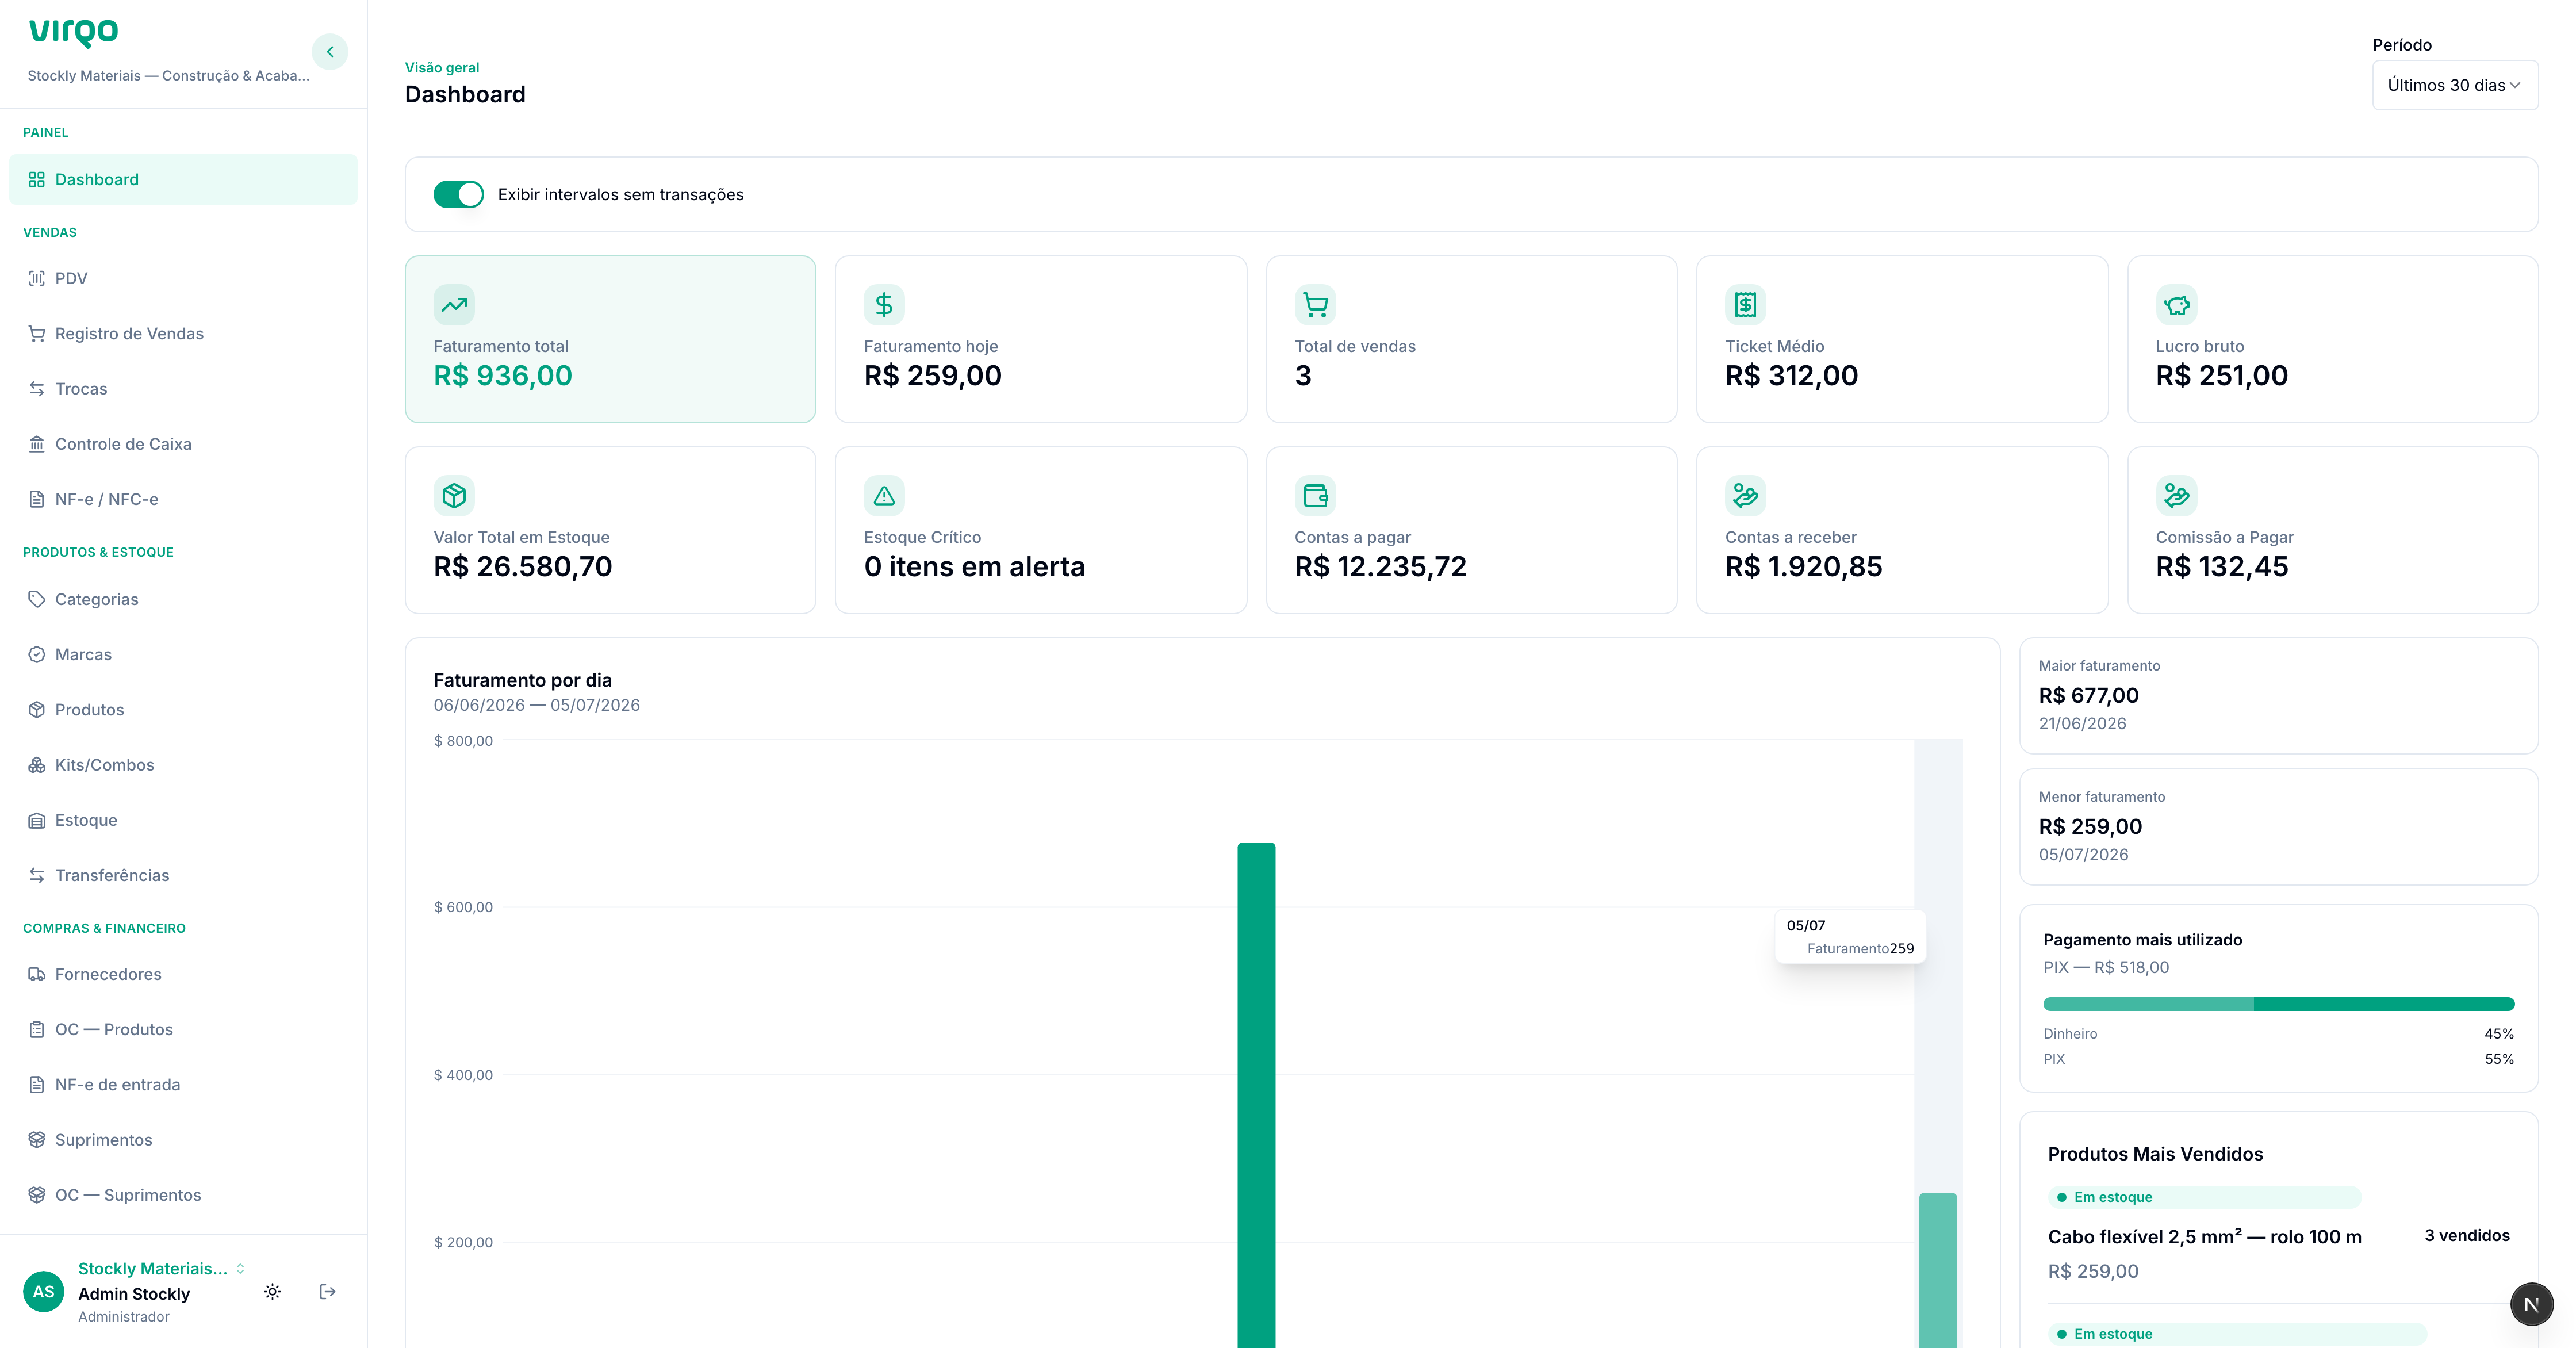Click the logout icon next to user
This screenshot has height=1348, width=2576.
pos(327,1292)
